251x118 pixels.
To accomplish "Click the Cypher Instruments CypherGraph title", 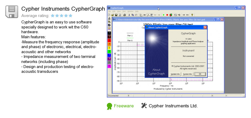I will pos(63,9).
